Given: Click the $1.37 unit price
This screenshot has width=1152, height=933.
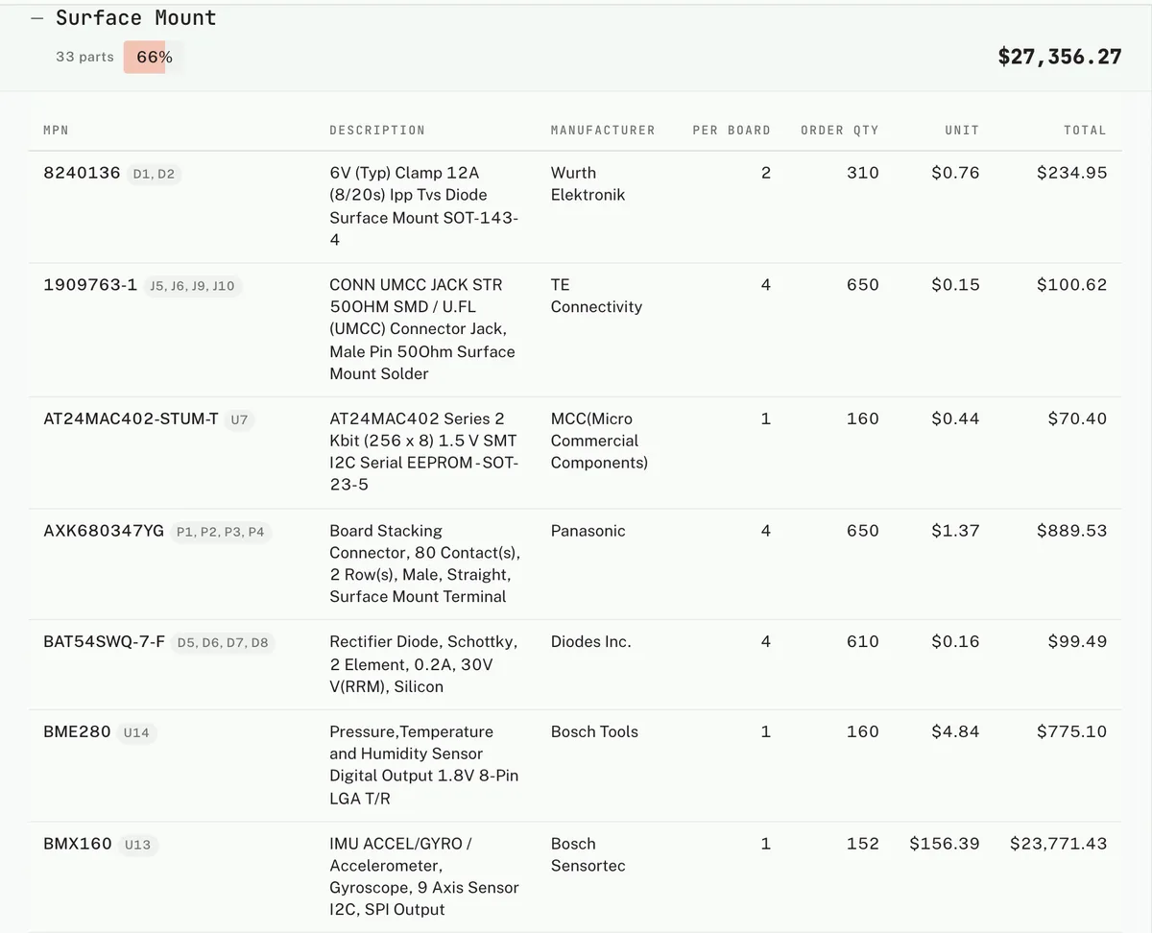Looking at the screenshot, I should [955, 531].
